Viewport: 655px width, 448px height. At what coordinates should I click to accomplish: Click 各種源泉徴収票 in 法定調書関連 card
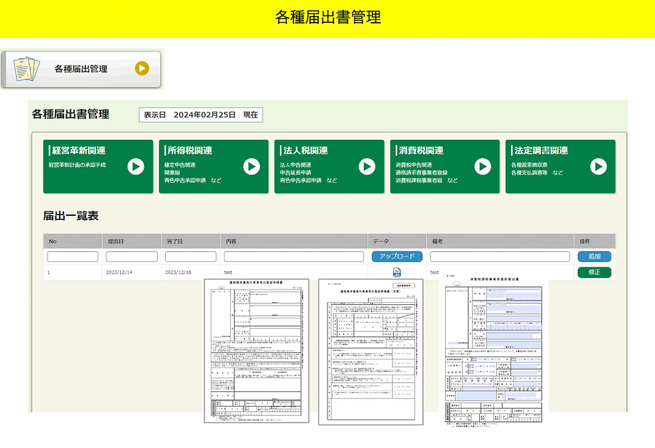(529, 164)
